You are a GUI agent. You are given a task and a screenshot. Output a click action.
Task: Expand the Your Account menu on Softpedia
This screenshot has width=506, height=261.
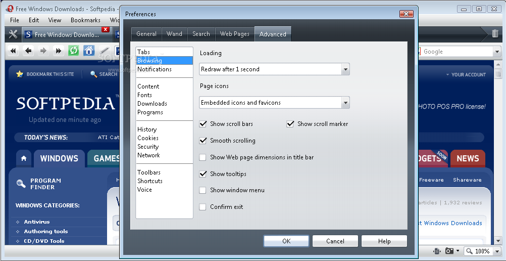tap(466, 75)
